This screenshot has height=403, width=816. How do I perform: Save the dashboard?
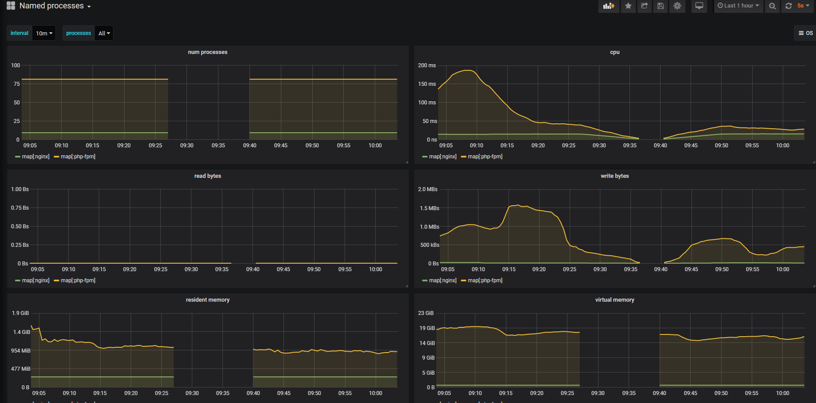(x=660, y=6)
